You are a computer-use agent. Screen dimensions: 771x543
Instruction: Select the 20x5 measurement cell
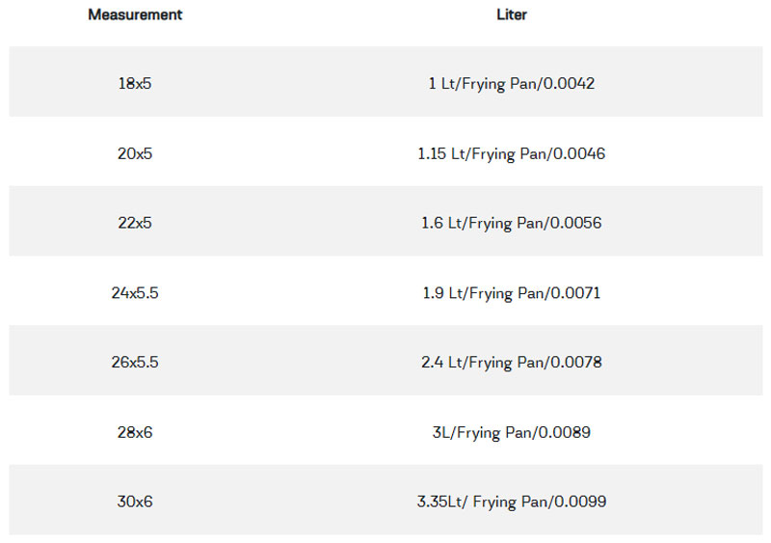pyautogui.click(x=135, y=153)
